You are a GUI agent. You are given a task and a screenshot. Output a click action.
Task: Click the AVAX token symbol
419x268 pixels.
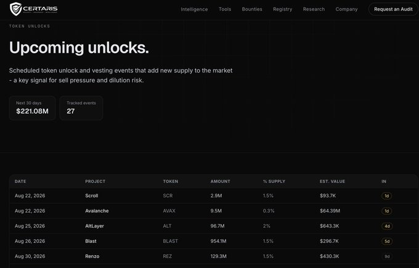(169, 211)
